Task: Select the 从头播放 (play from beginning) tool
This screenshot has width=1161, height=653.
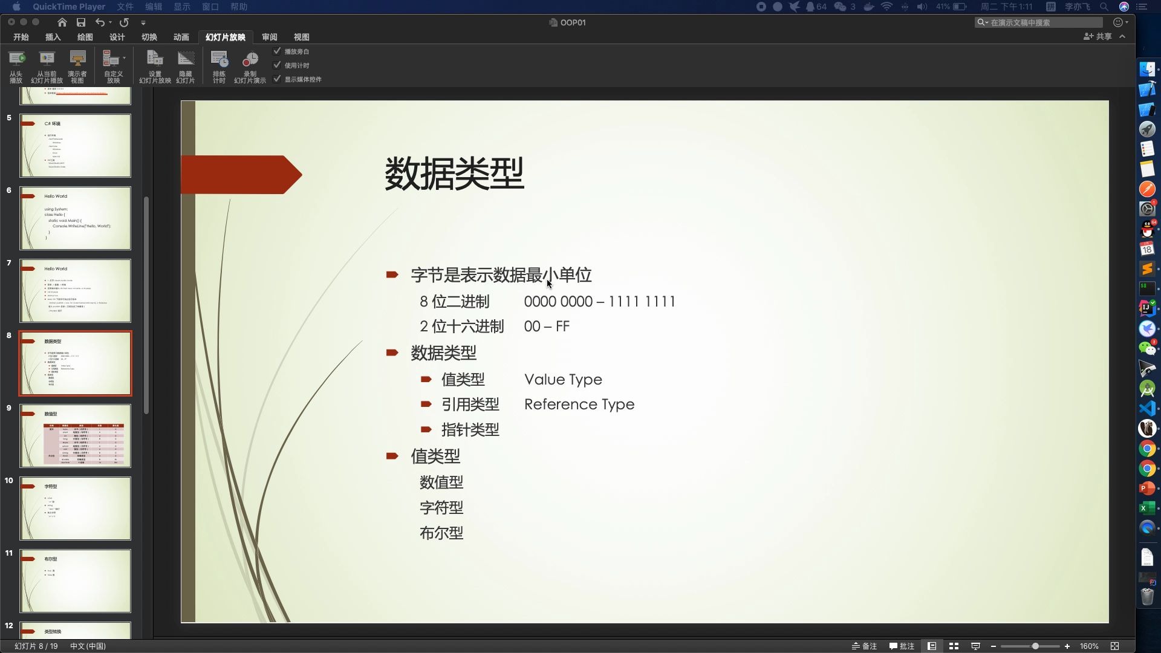Action: click(16, 65)
